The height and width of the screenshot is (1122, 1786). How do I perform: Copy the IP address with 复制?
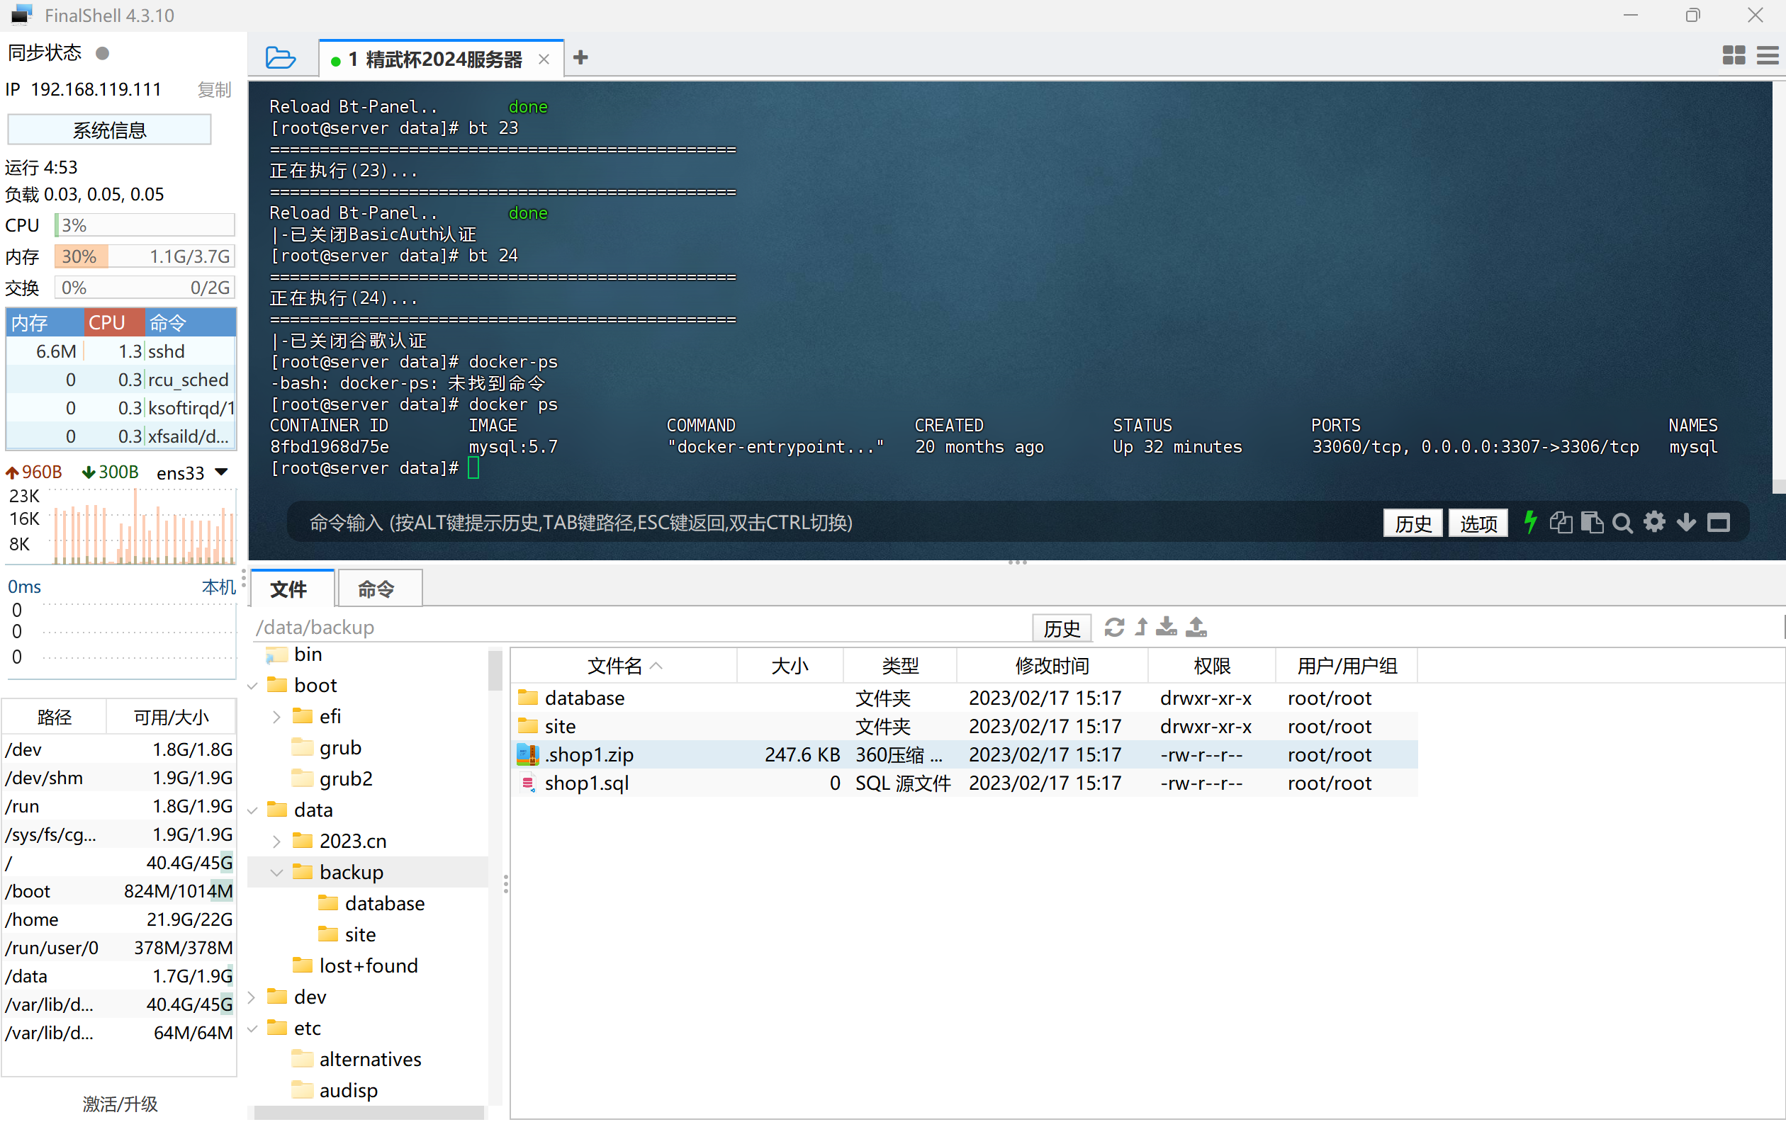(x=214, y=90)
